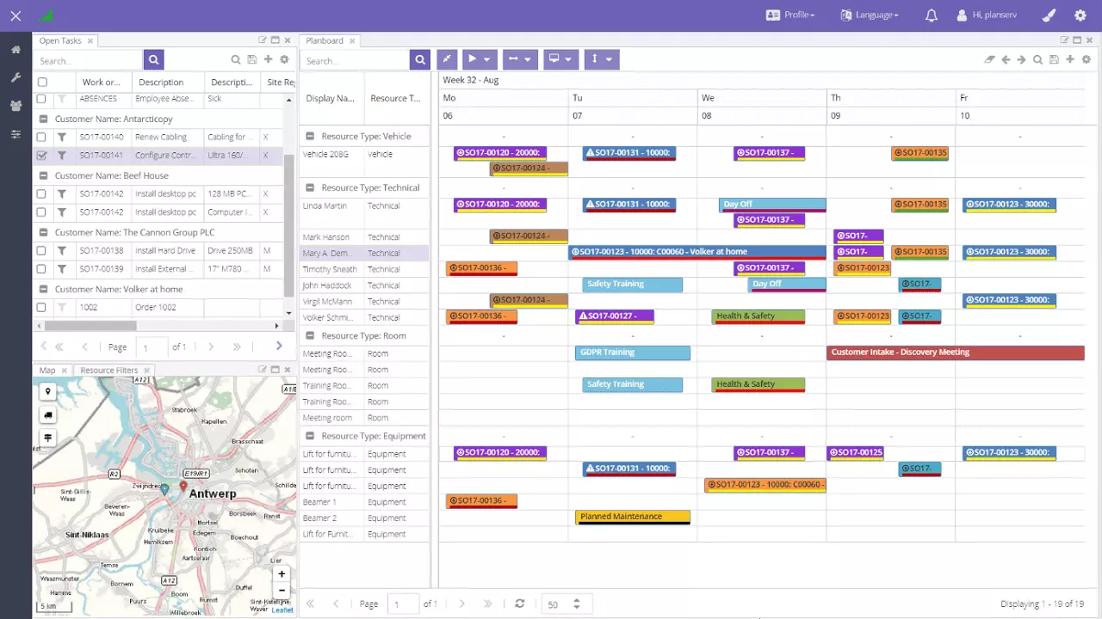Click the wrench icon in the left sidebar
The height and width of the screenshot is (619, 1102).
coord(15,78)
